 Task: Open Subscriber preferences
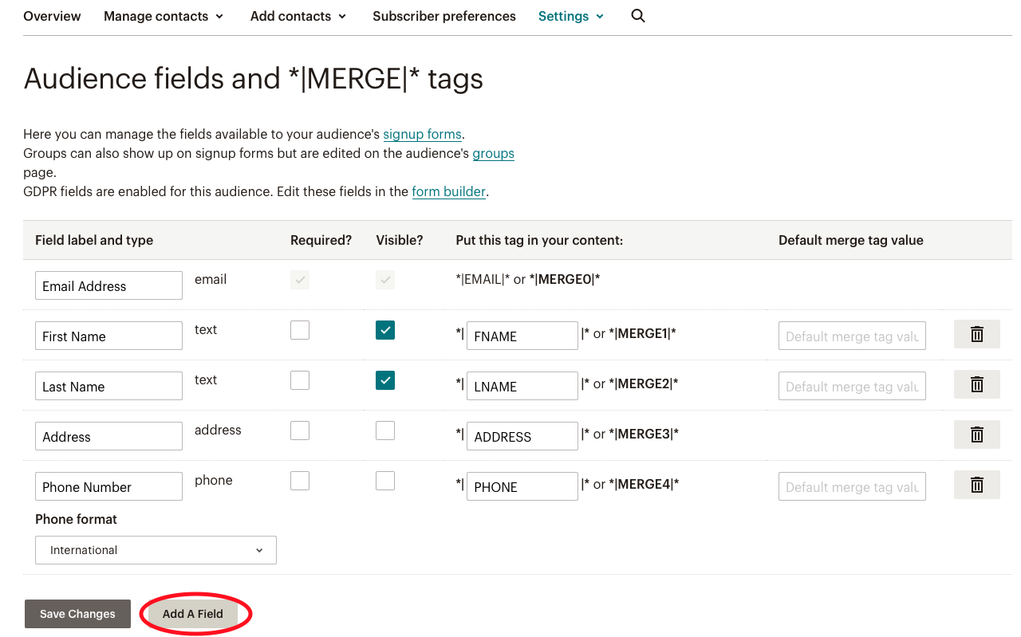coord(443,16)
